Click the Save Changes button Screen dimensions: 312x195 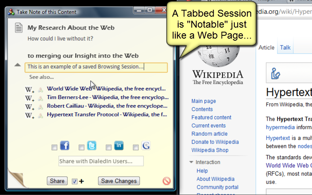click(x=119, y=181)
